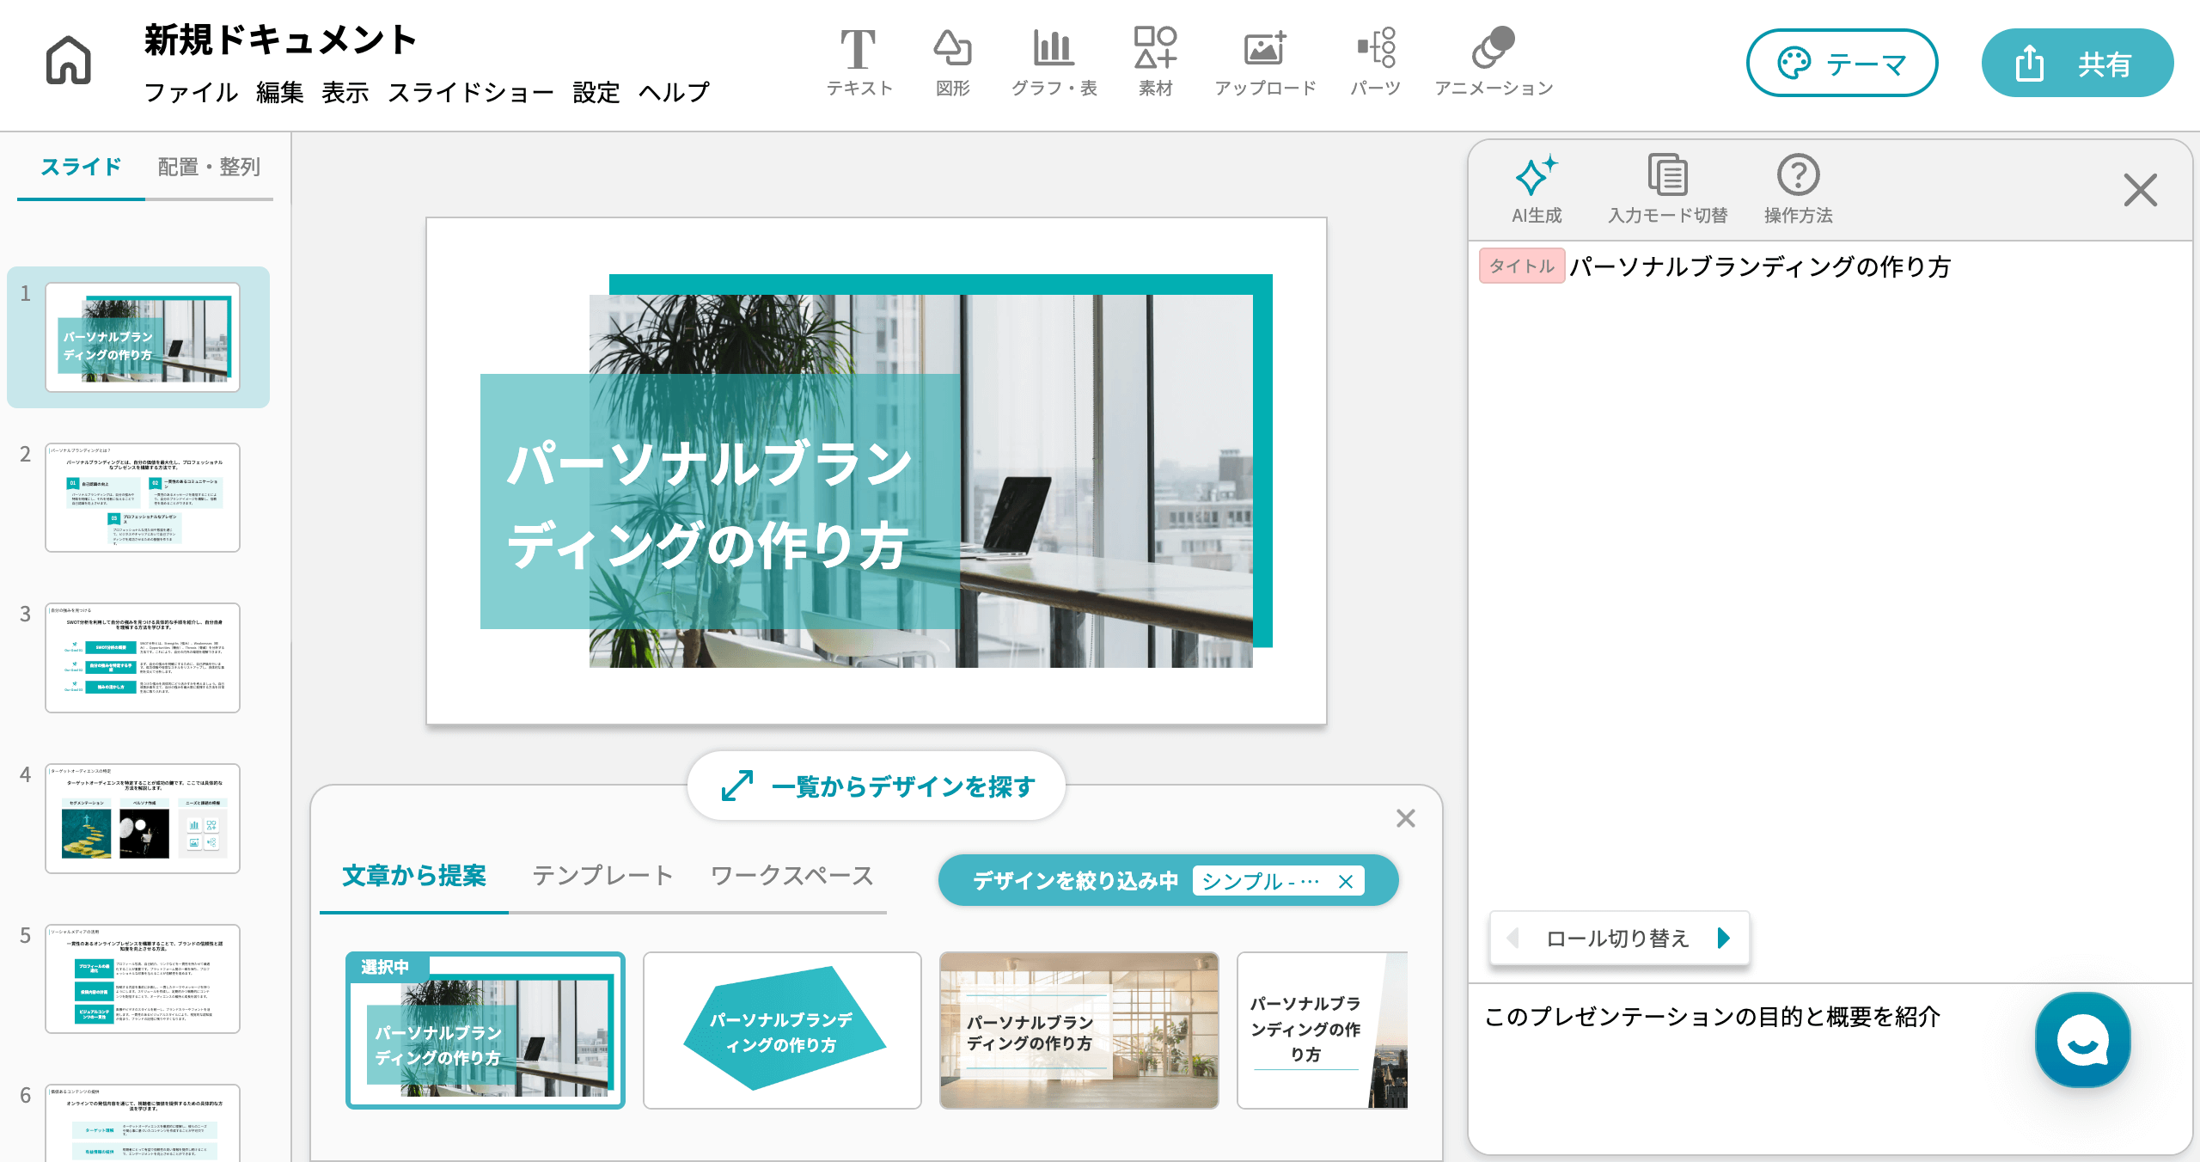2200x1162 pixels.
Task: Switch to the 配置・整列 tab
Action: point(209,167)
